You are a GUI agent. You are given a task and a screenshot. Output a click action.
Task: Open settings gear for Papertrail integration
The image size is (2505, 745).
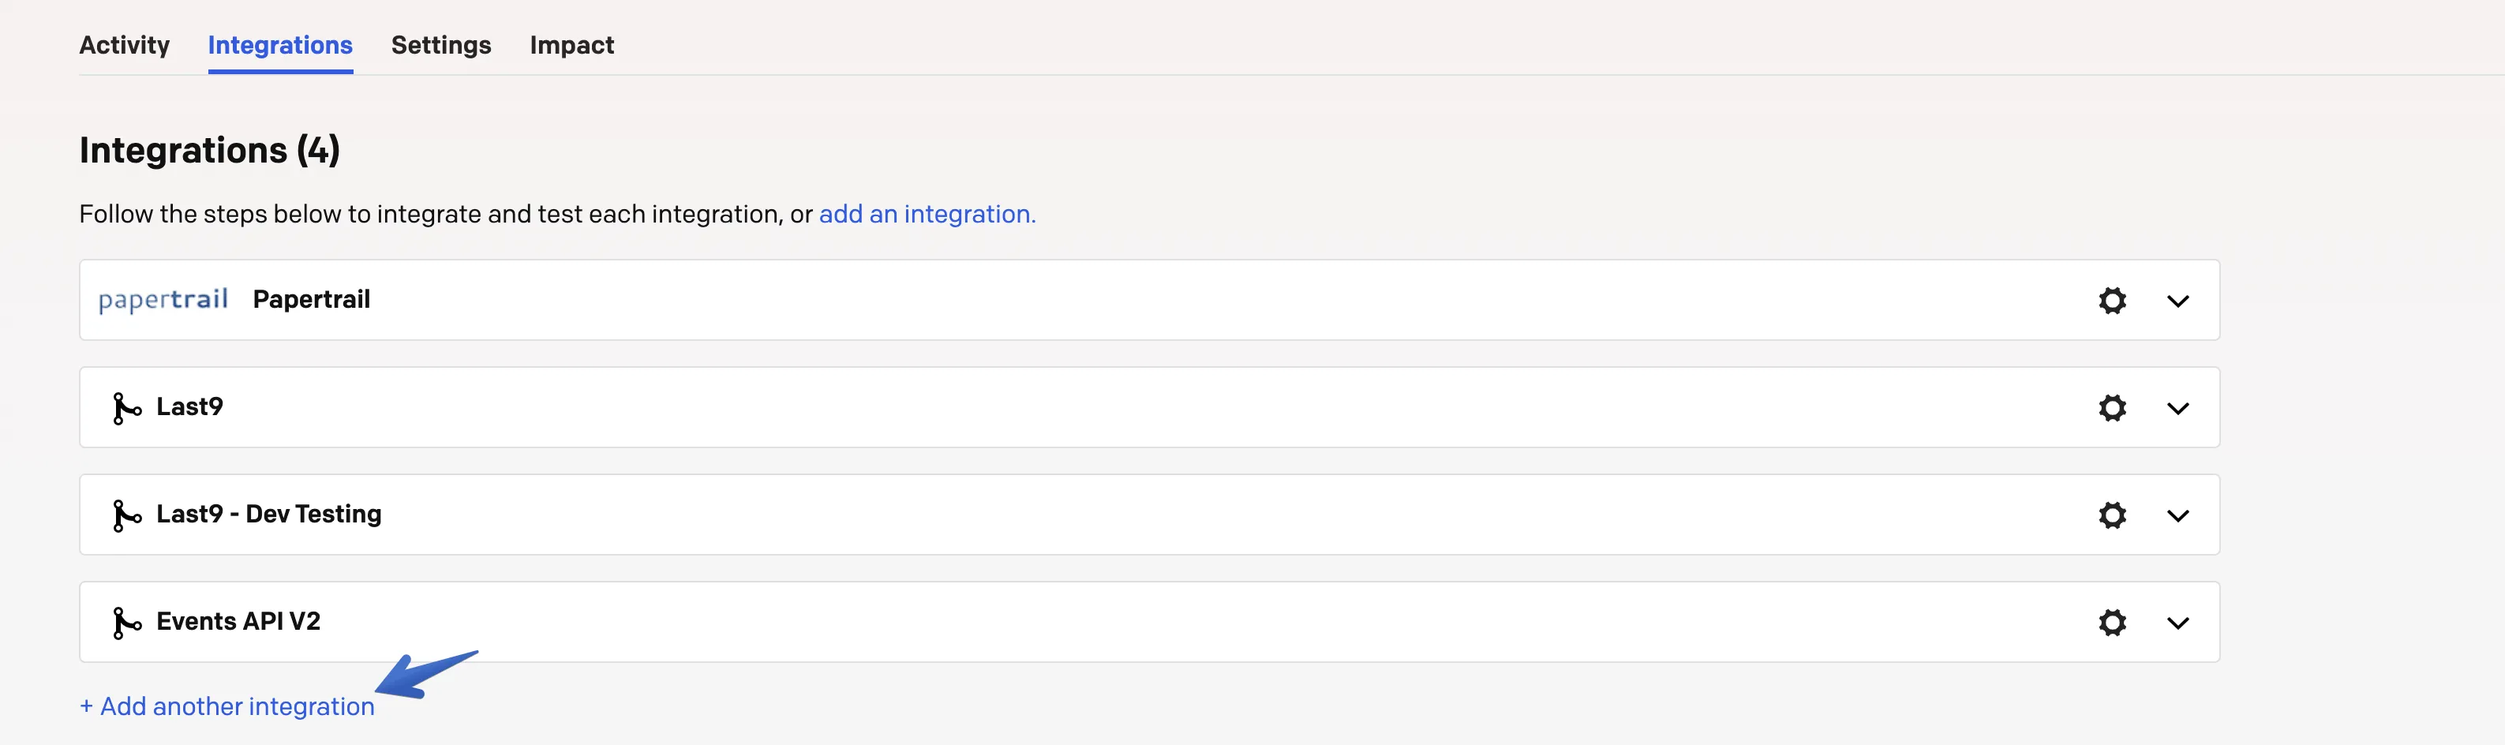[2111, 301]
